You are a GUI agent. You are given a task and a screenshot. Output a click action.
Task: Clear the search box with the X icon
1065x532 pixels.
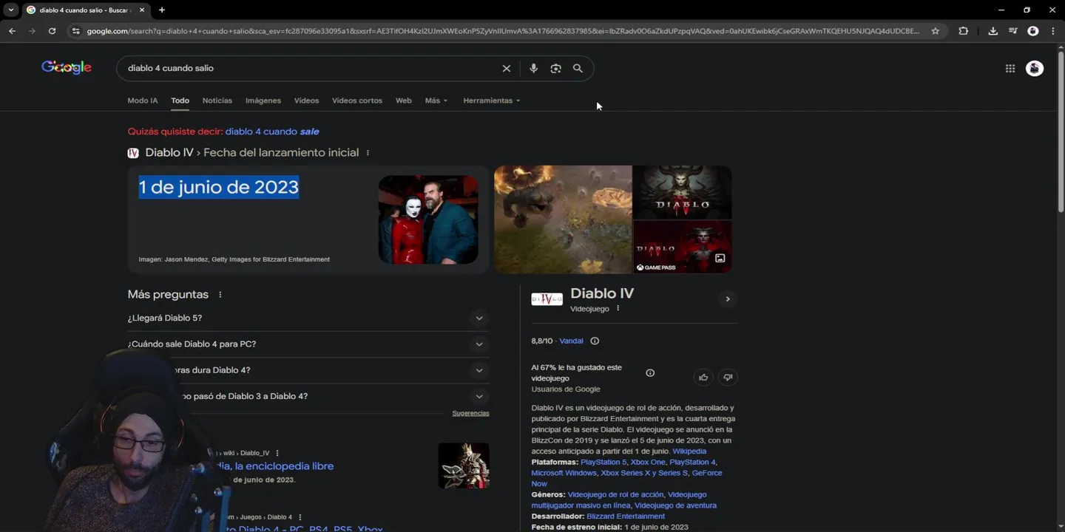507,68
